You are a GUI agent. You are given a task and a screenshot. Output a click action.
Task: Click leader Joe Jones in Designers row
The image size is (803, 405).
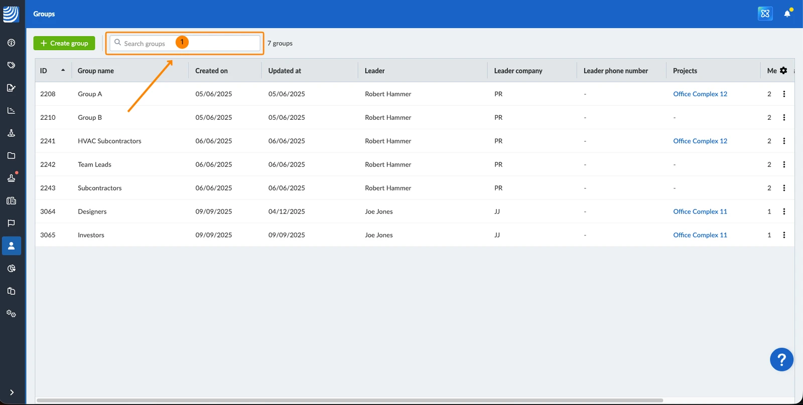(x=379, y=212)
